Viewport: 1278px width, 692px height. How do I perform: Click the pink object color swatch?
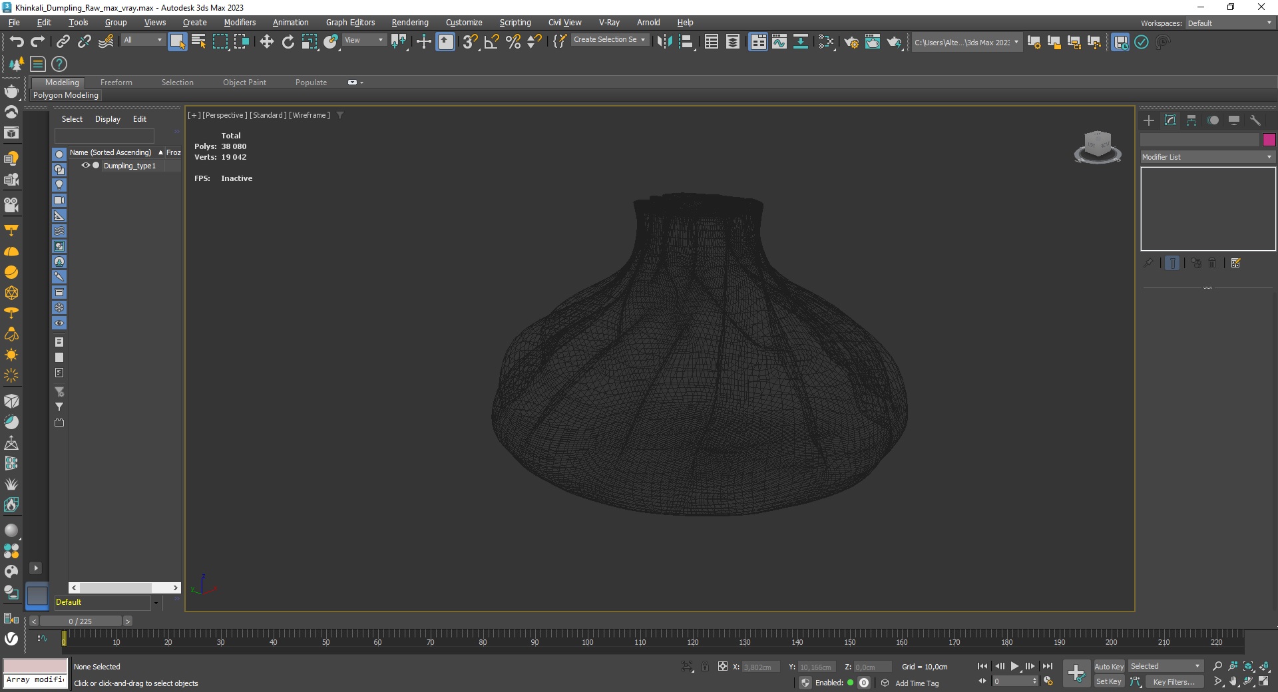tap(1269, 140)
